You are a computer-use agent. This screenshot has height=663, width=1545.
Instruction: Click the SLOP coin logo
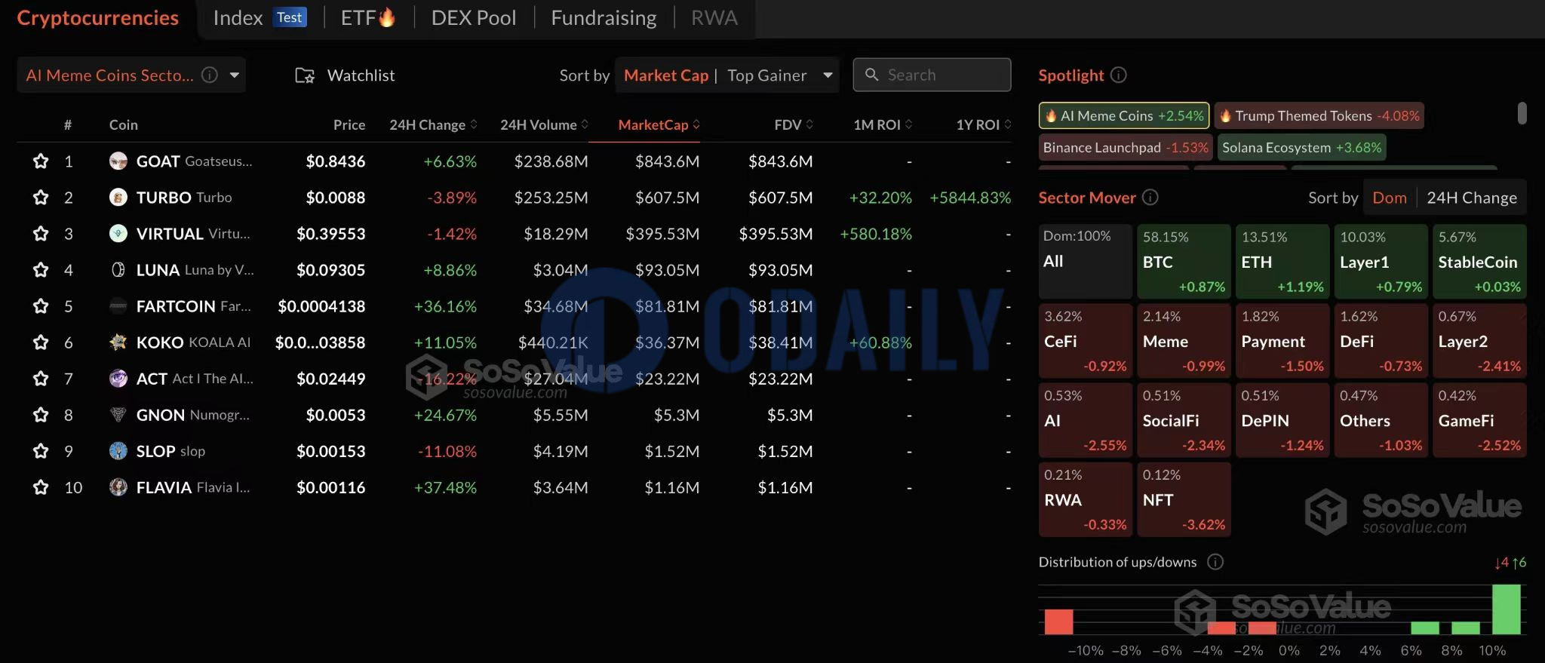point(118,450)
